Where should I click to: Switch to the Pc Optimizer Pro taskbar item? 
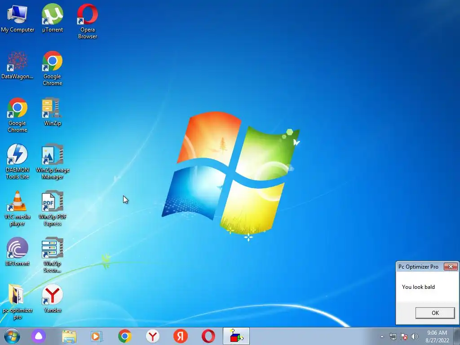[x=236, y=336]
